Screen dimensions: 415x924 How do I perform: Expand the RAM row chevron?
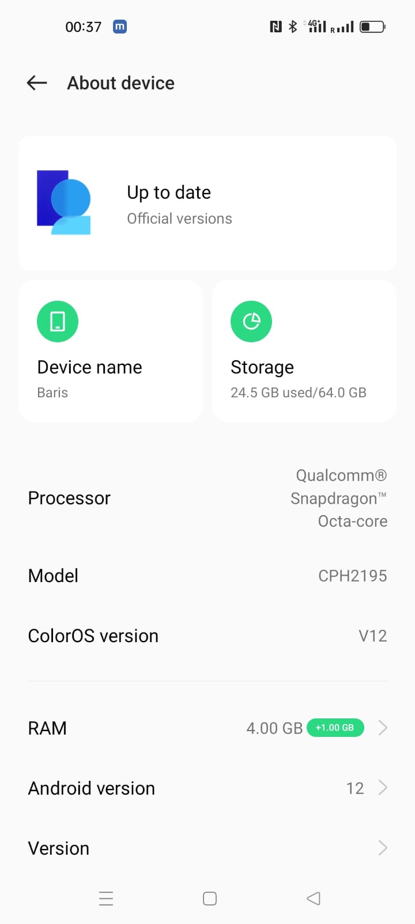click(x=383, y=728)
